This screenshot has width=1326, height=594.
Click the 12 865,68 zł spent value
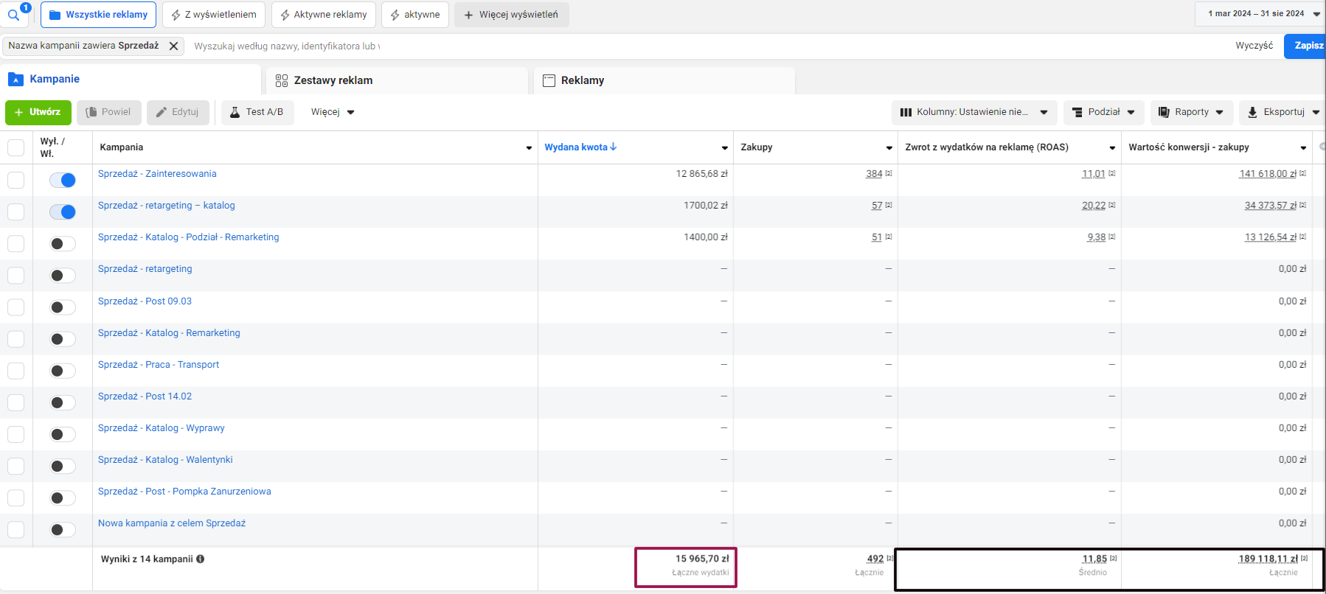(x=702, y=174)
